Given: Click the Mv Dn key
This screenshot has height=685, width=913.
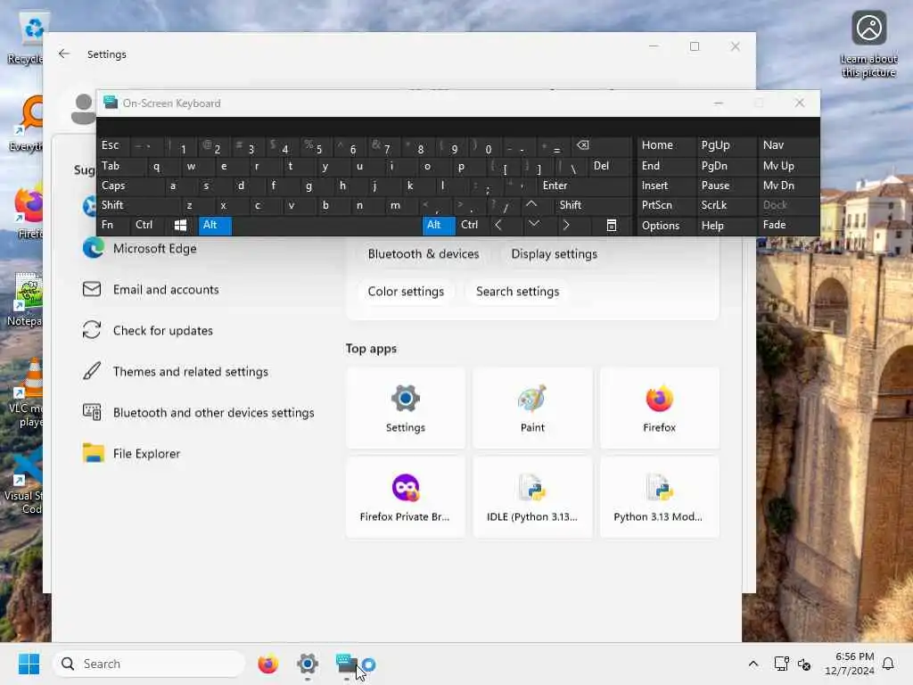Looking at the screenshot, I should 787,186.
